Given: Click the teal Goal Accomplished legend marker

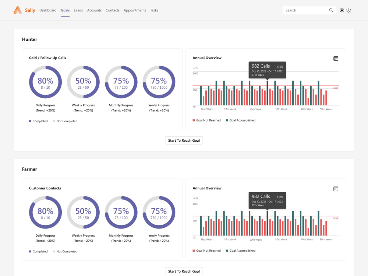Looking at the screenshot, I should click(227, 120).
